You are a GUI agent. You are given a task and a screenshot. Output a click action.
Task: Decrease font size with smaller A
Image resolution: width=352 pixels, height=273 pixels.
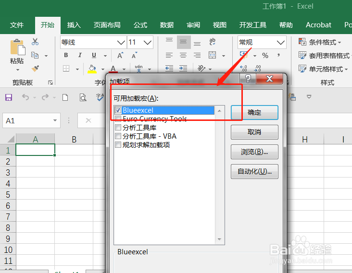click(x=135, y=55)
